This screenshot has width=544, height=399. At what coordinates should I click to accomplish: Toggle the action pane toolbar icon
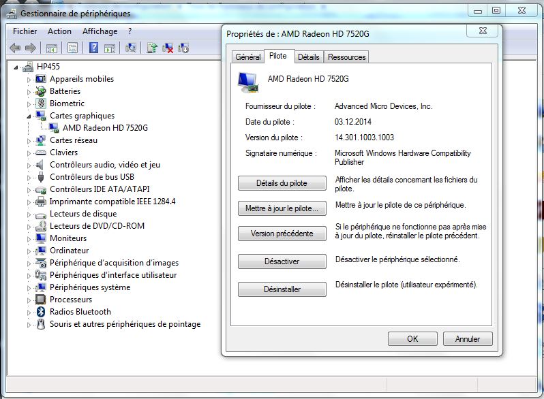click(x=110, y=48)
